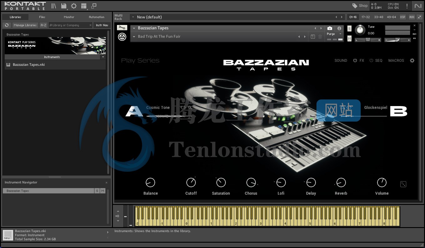Click Manage Libraries
Viewport: 425px width, 248px height.
(25, 25)
